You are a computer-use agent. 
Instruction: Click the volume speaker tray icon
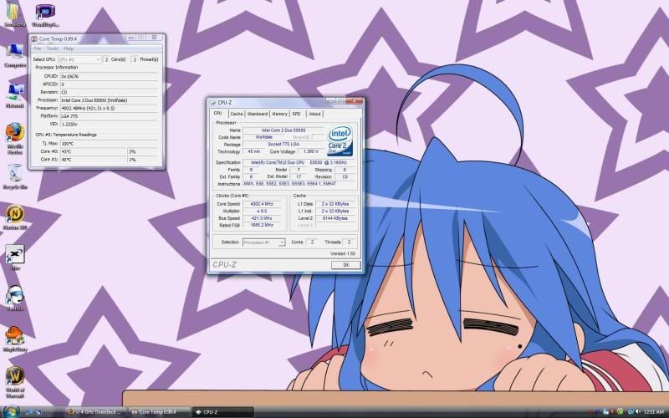click(638, 411)
